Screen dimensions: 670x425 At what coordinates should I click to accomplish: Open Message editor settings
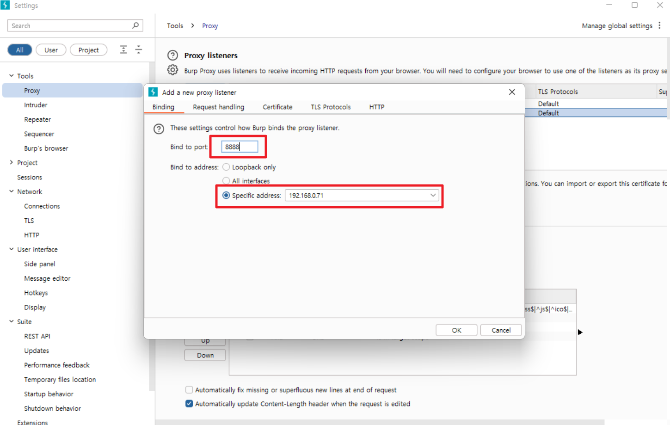47,278
